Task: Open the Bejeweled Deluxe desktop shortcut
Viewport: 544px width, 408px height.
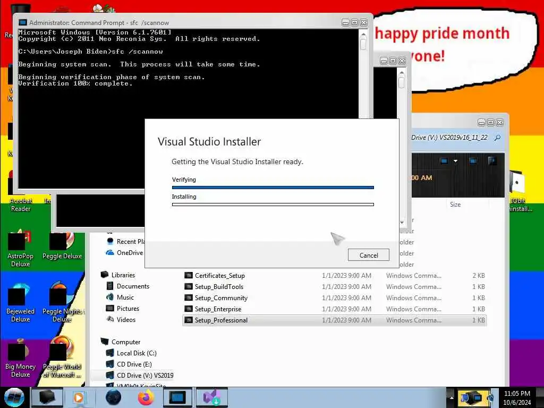Action: pyautogui.click(x=21, y=302)
